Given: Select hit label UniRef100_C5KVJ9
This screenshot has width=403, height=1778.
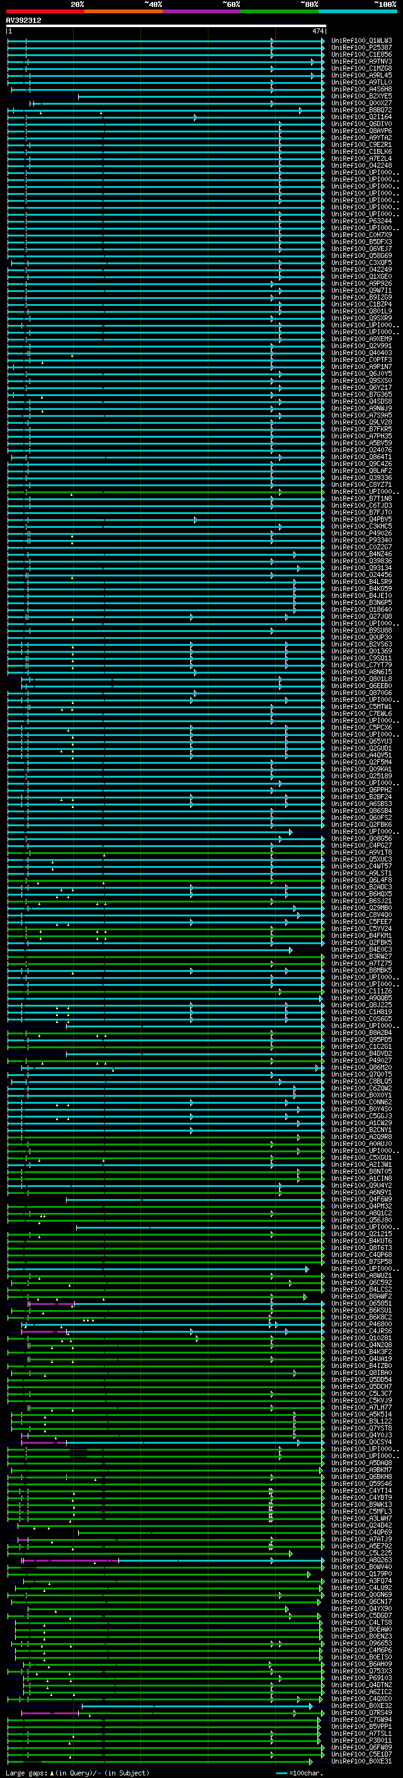Looking at the screenshot, I should pos(361,1400).
